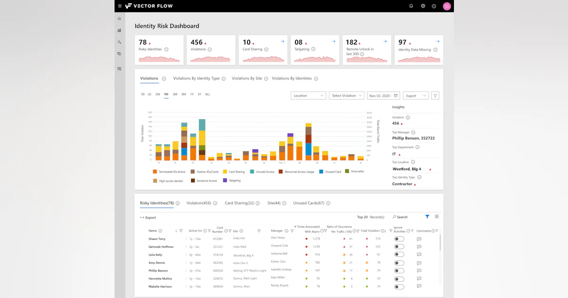Open Identity Data Missing card arrow link
The image size is (568, 298).
coord(438,41)
